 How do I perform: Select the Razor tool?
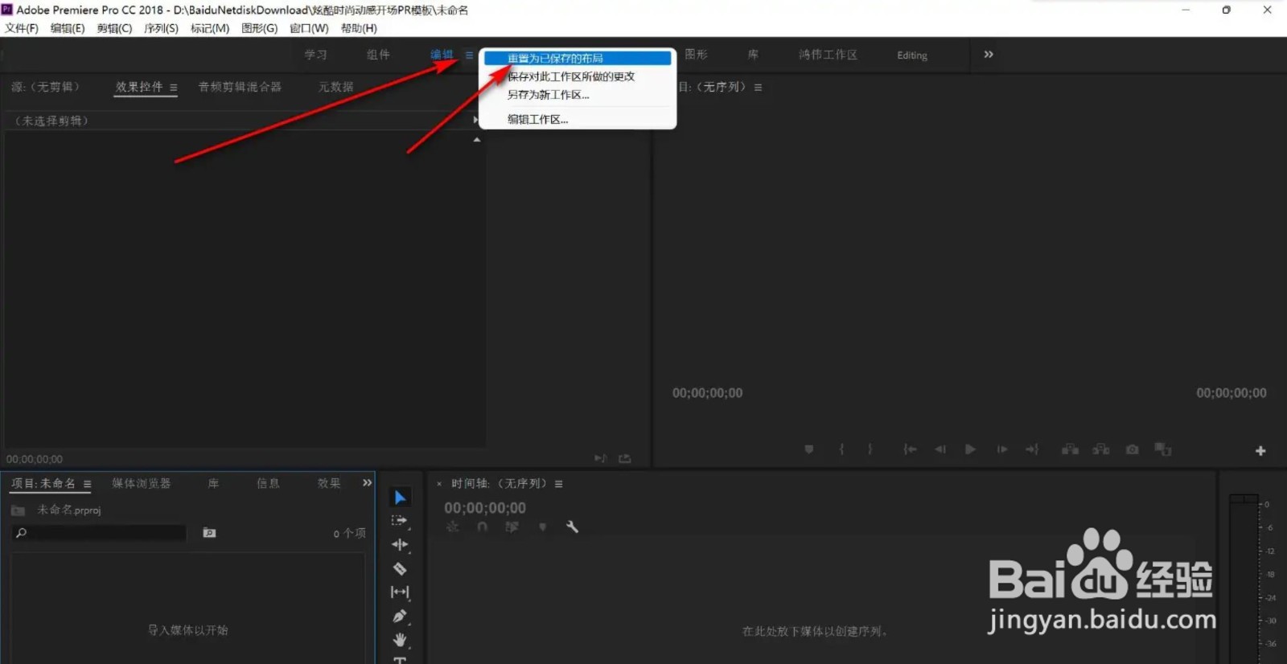click(x=400, y=568)
